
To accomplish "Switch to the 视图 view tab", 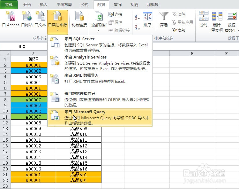I will pyautogui.click(x=134, y=4).
